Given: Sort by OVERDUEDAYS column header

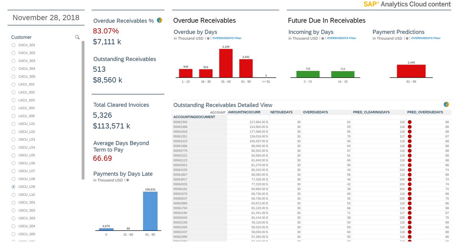Looking at the screenshot, I should point(316,112).
